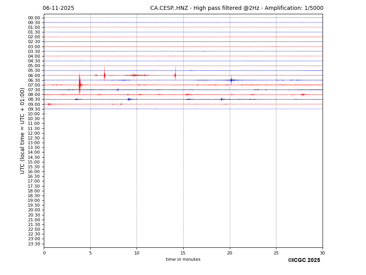
Task: Click the 15 tick label on x-axis
Action: pos(183,253)
